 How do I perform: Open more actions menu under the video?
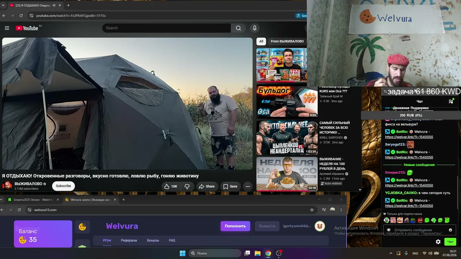click(248, 186)
